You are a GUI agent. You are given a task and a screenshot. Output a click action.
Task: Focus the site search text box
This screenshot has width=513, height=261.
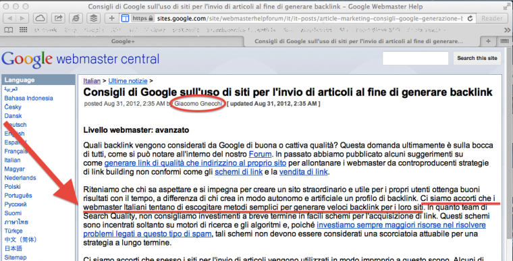click(415, 59)
